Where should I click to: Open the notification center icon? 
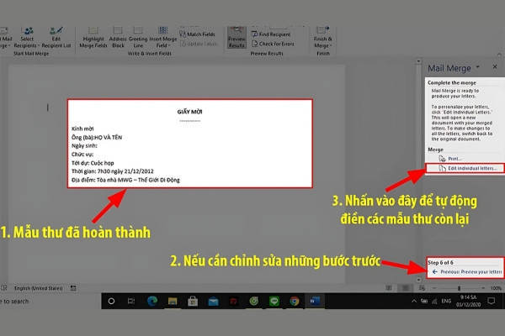[492, 302]
